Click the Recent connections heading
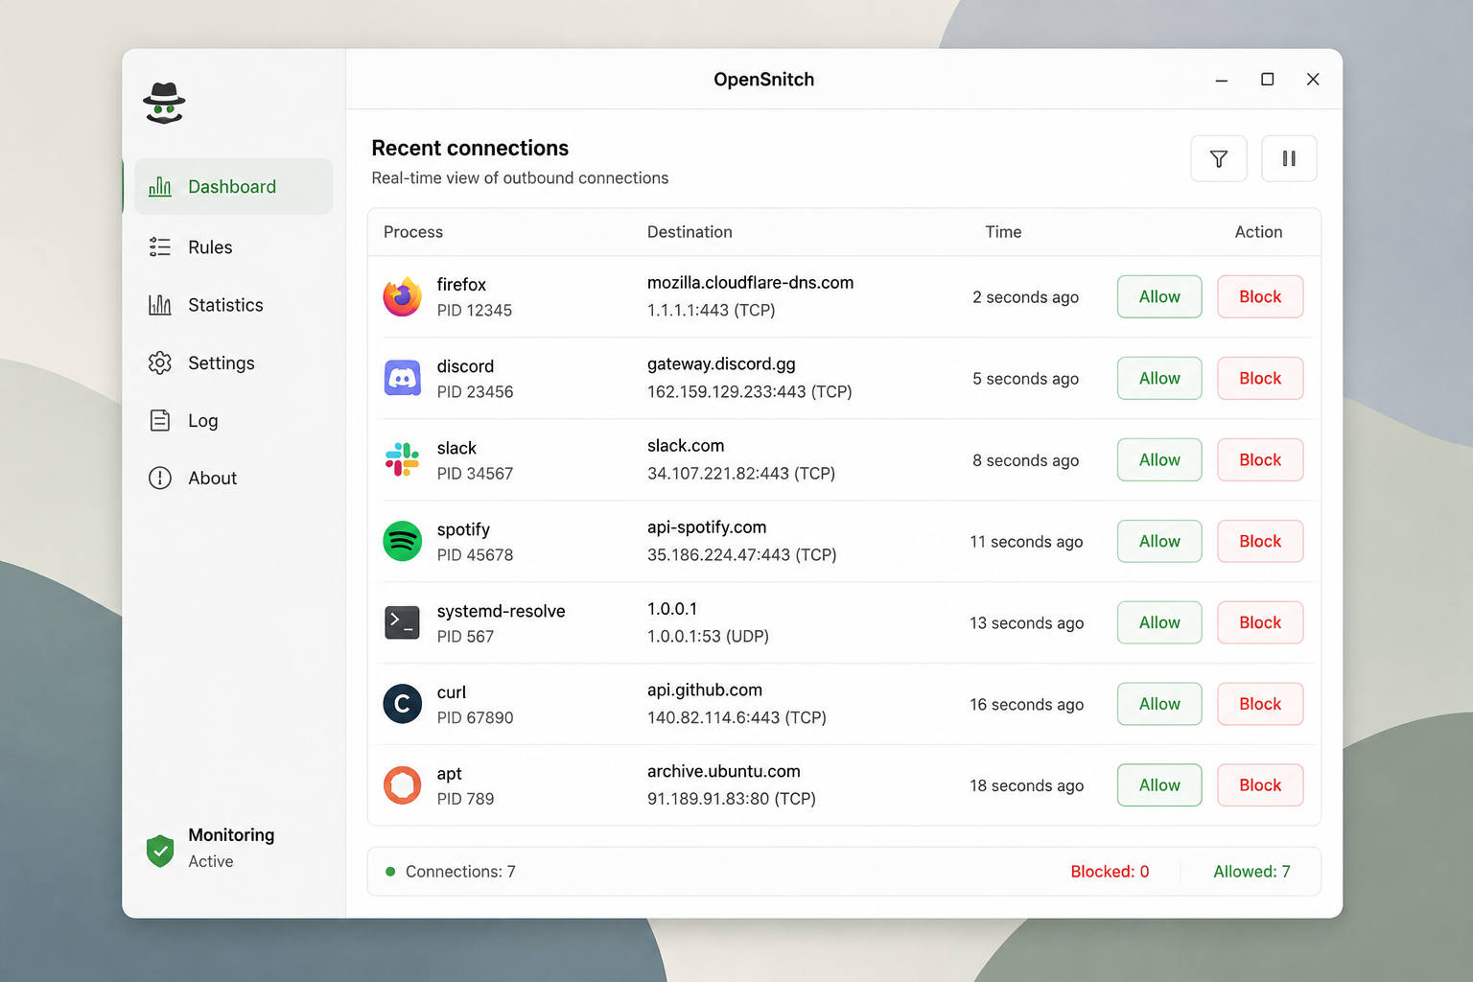 pyautogui.click(x=470, y=148)
